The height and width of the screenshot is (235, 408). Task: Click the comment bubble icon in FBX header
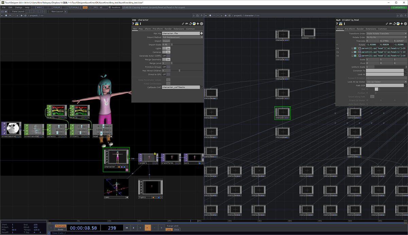(x=187, y=24)
